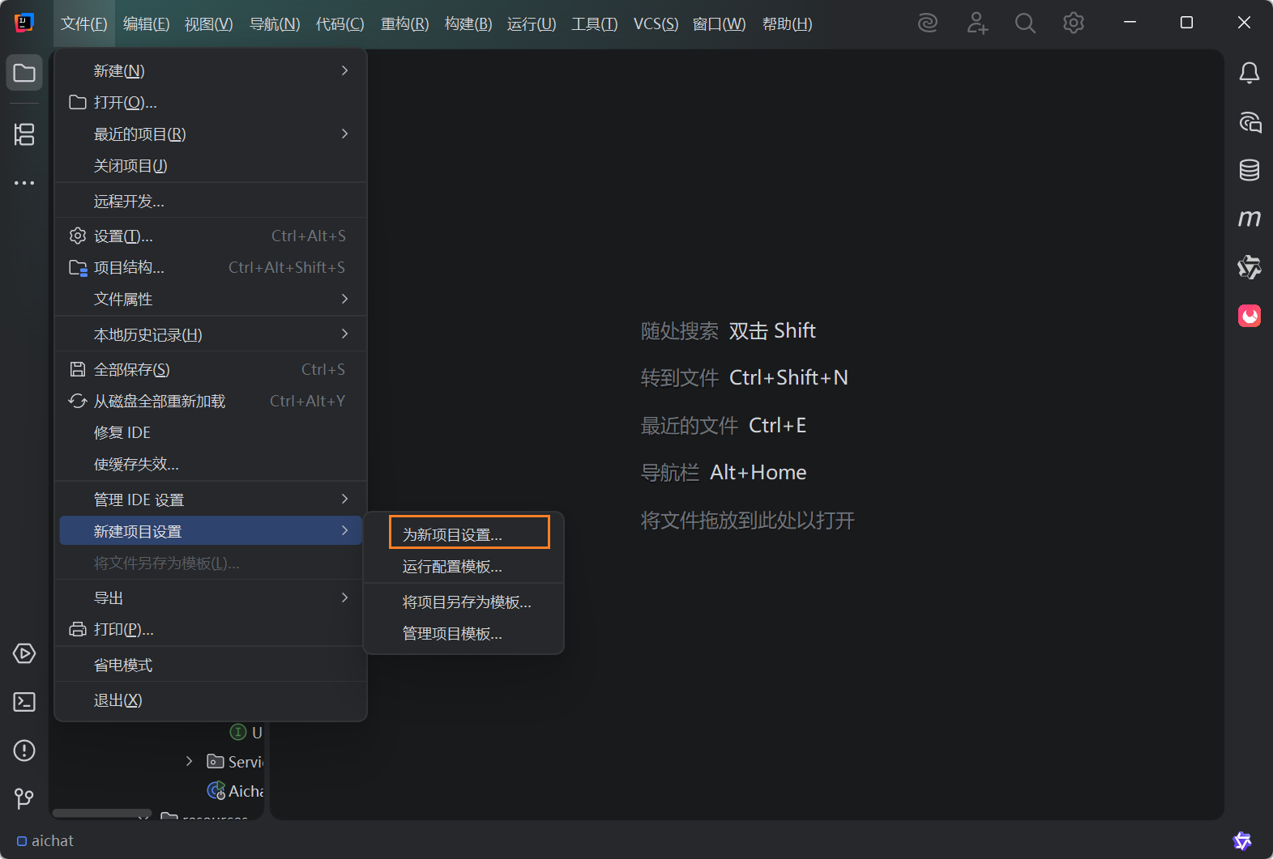Open the 编辑(E) menu
The image size is (1273, 859).
[x=146, y=24]
